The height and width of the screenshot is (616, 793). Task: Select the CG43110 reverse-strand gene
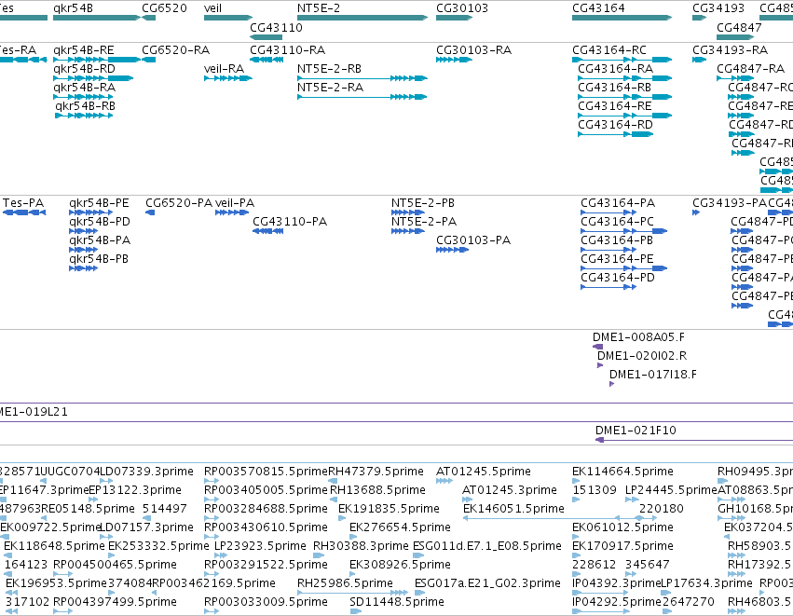(x=266, y=37)
